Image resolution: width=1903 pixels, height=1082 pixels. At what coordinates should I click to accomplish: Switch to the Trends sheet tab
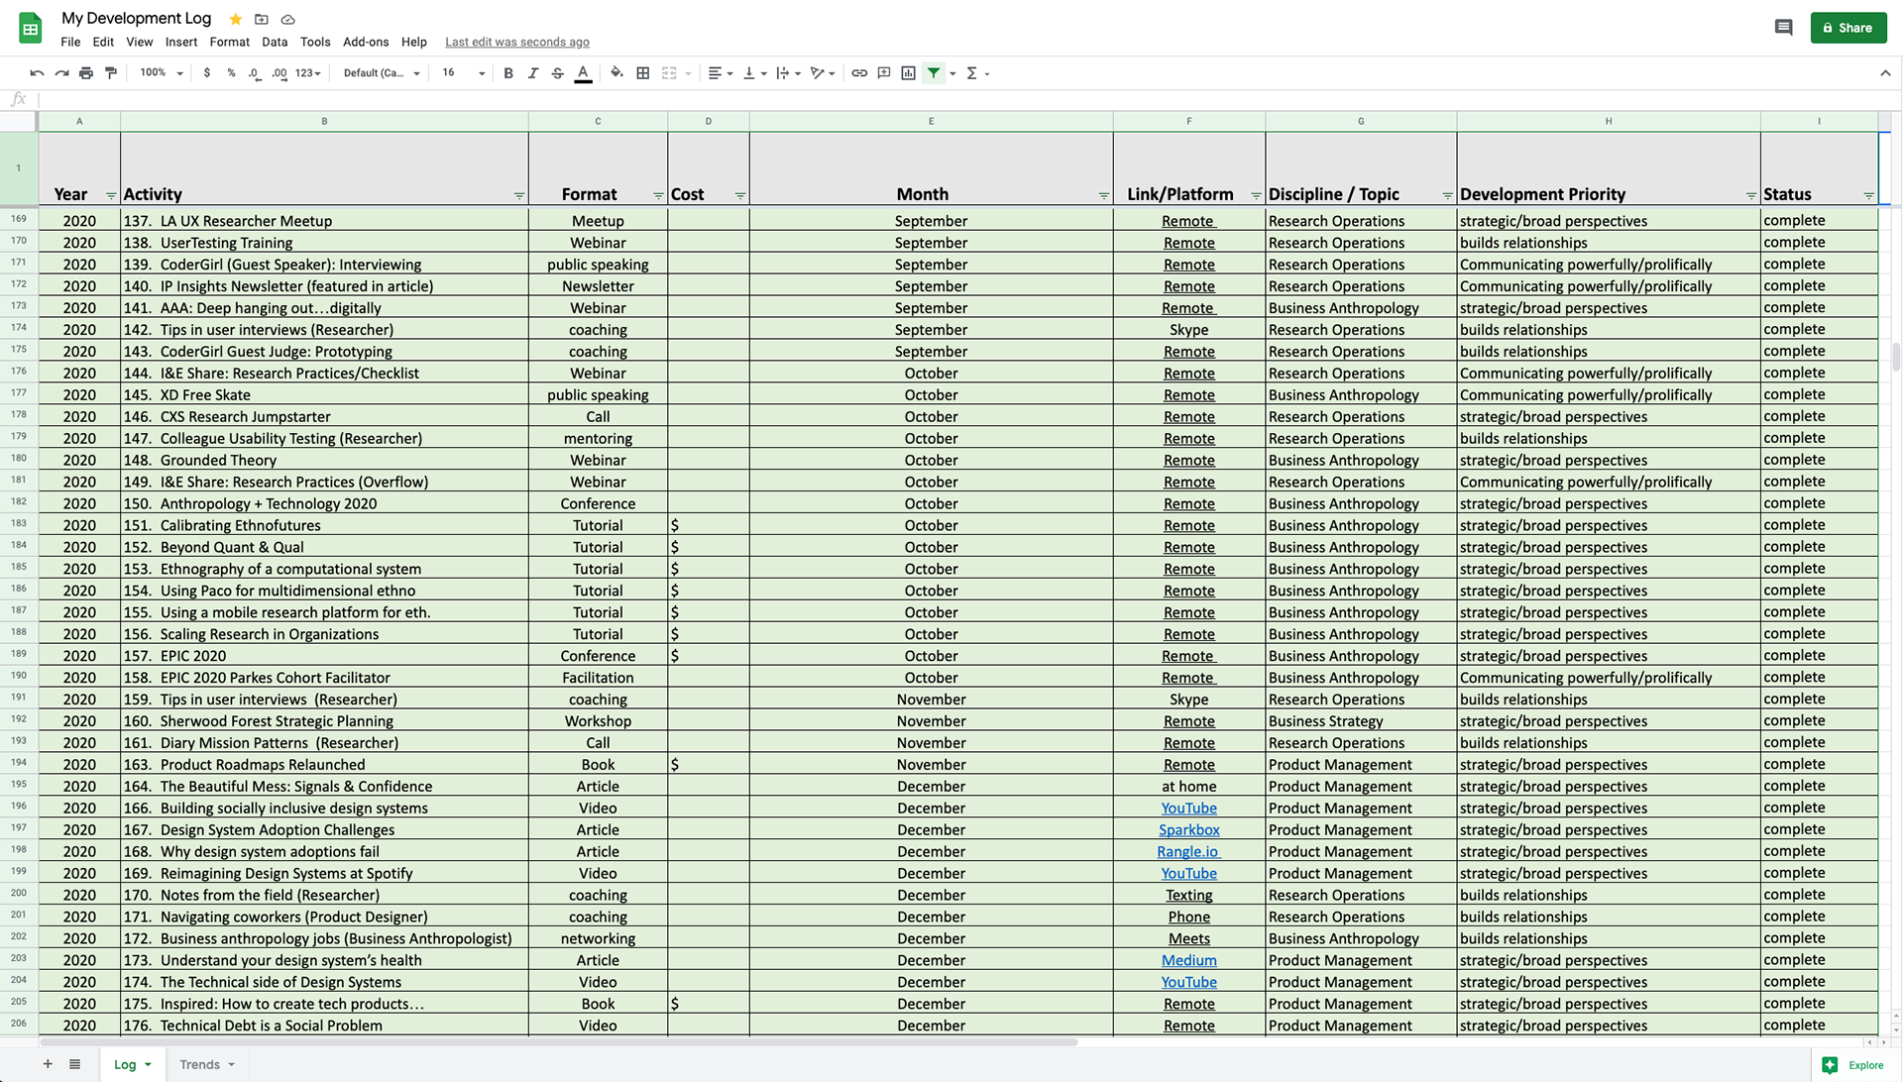point(207,1064)
